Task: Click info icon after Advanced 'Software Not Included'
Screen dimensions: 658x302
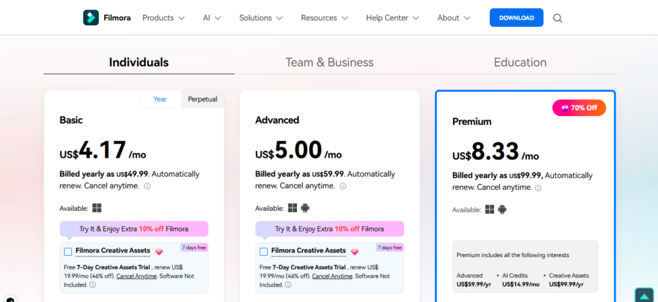Action: click(x=288, y=285)
